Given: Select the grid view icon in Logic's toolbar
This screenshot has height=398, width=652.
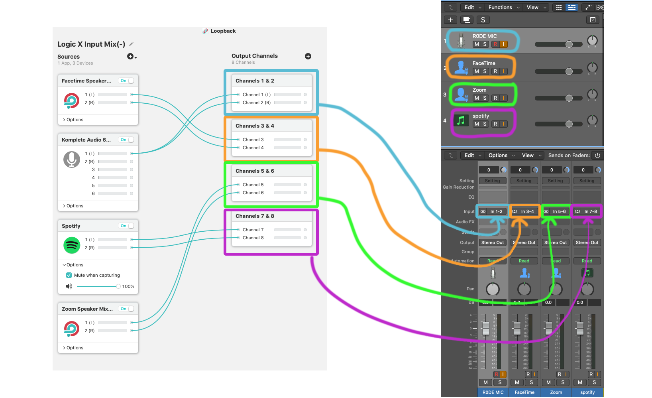Looking at the screenshot, I should [x=558, y=7].
